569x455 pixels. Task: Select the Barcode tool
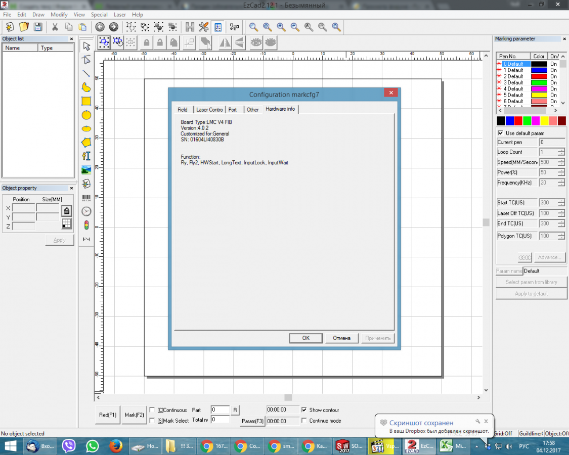click(86, 198)
